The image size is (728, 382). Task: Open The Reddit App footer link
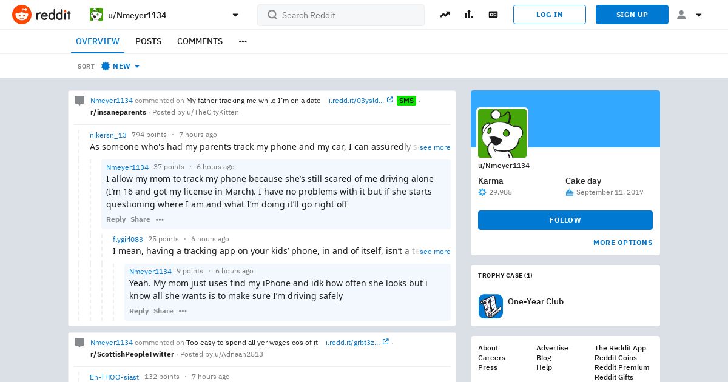(x=620, y=348)
